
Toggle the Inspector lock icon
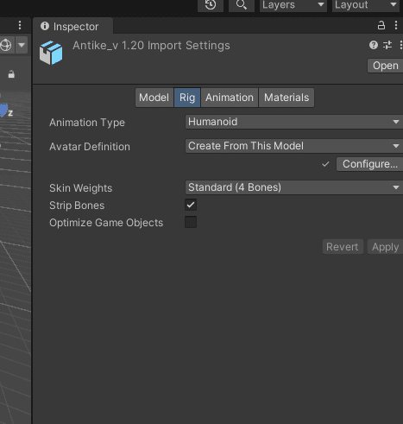click(x=381, y=25)
